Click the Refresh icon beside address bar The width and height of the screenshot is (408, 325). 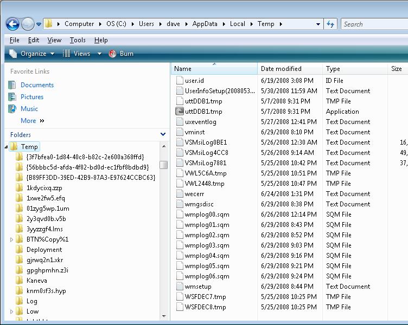[330, 24]
